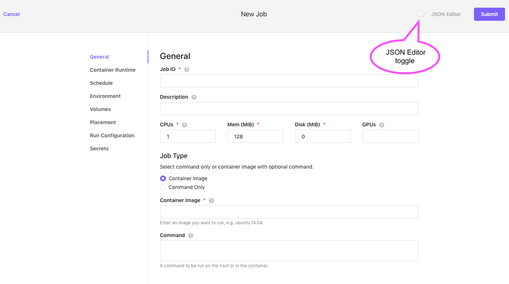
Task: Click into the Description text field
Action: pyautogui.click(x=289, y=109)
